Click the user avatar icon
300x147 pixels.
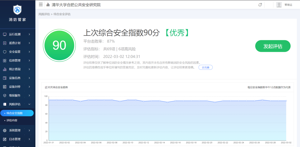[279, 5]
